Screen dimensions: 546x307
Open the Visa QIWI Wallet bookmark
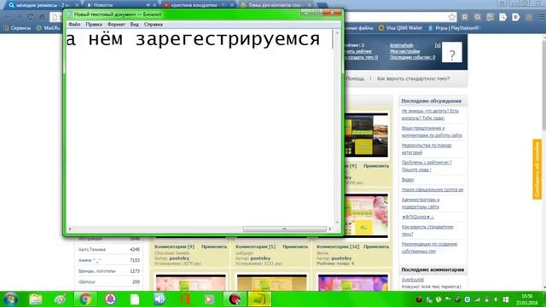click(400, 28)
